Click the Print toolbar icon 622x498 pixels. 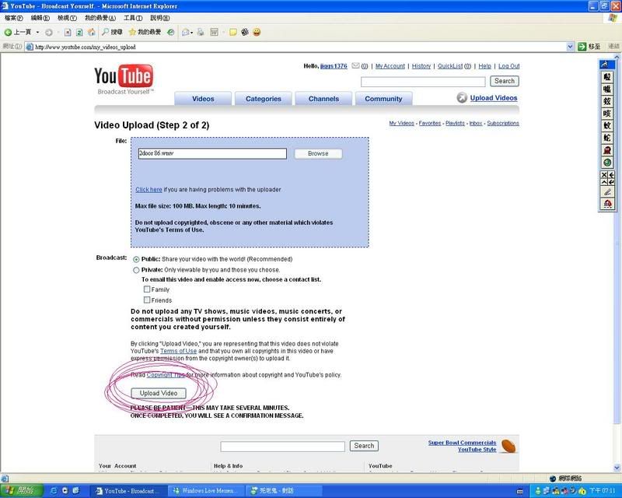pyautogui.click(x=201, y=33)
